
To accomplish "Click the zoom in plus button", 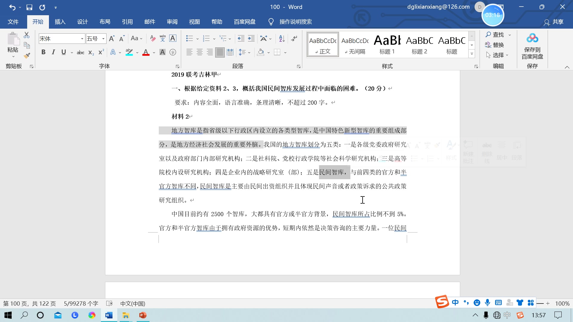I will [x=548, y=304].
